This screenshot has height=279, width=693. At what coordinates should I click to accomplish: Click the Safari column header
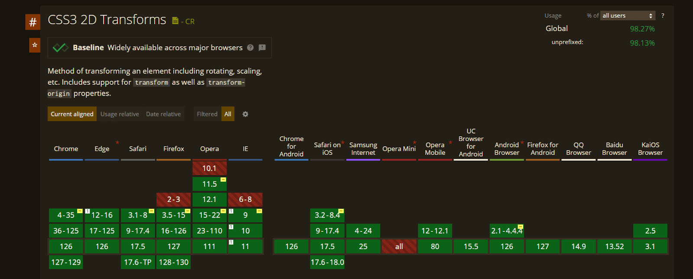138,149
